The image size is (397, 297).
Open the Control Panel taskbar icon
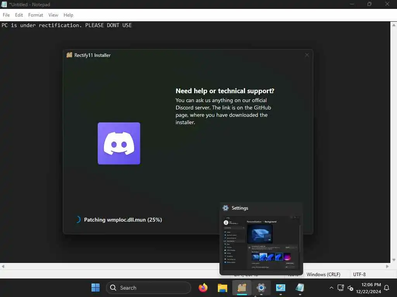coord(281,287)
